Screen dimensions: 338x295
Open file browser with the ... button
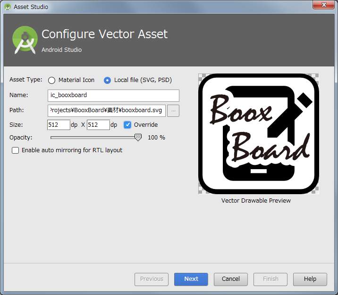[x=173, y=111]
